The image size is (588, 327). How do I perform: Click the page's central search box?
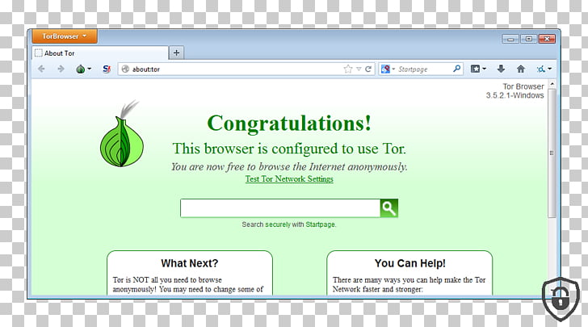pyautogui.click(x=280, y=208)
